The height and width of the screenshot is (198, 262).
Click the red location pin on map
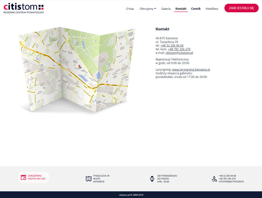[x=79, y=67]
